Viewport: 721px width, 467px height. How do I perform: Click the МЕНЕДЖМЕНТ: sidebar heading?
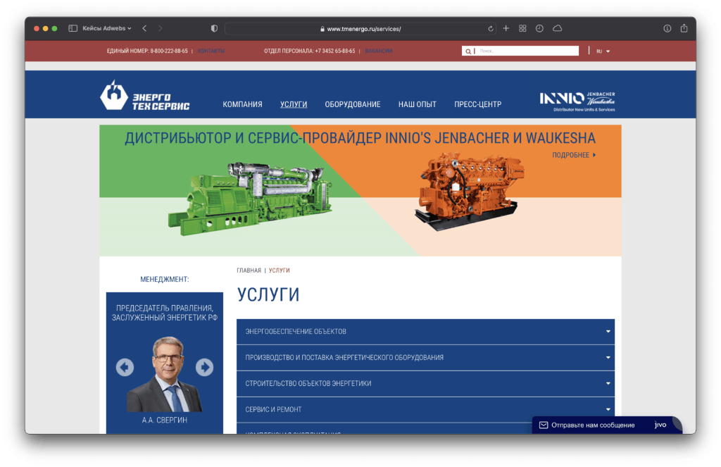[165, 279]
